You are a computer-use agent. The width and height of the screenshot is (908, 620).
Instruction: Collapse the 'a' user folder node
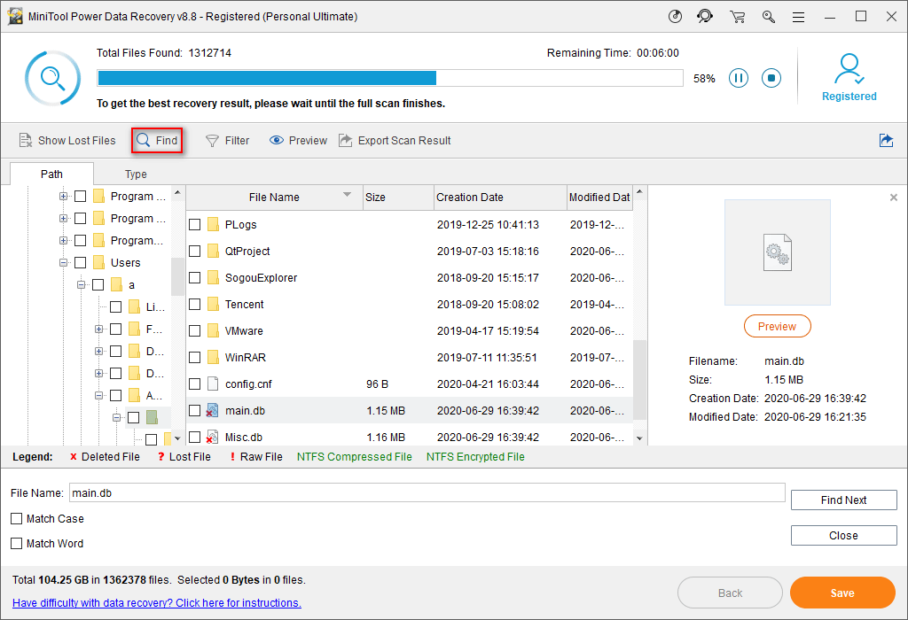[x=81, y=284]
